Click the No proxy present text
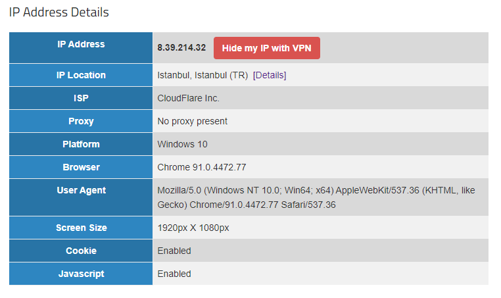Image resolution: width=501 pixels, height=298 pixels. tap(192, 121)
